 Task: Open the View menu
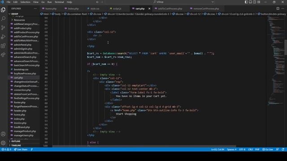36,2
